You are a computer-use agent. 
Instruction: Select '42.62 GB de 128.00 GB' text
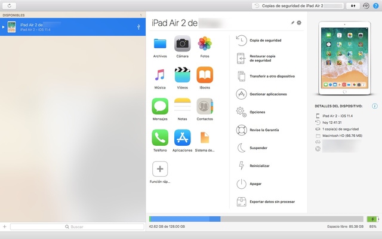pos(167,226)
